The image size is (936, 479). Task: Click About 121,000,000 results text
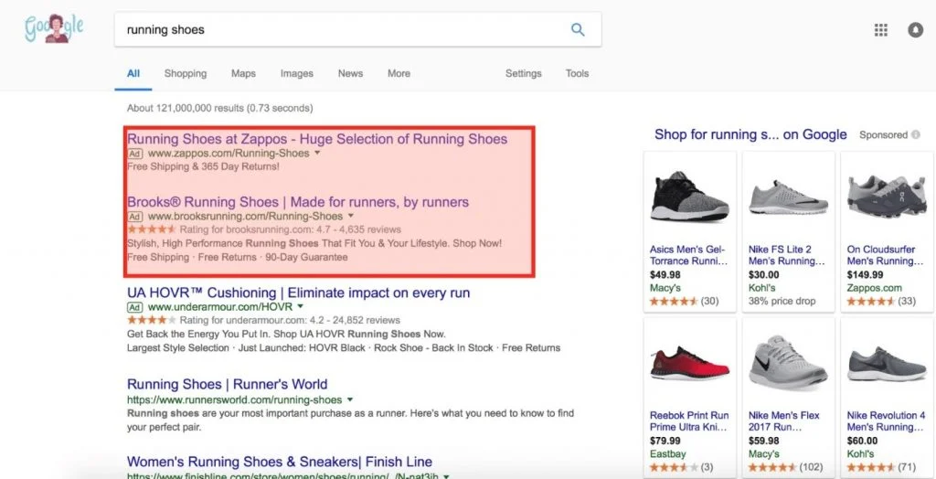coord(219,108)
